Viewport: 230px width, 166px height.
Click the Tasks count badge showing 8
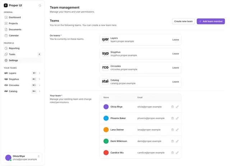[39, 54]
